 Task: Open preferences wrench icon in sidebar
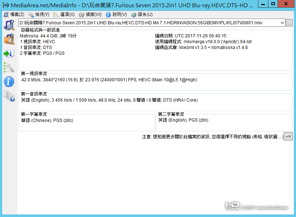pos(9,67)
